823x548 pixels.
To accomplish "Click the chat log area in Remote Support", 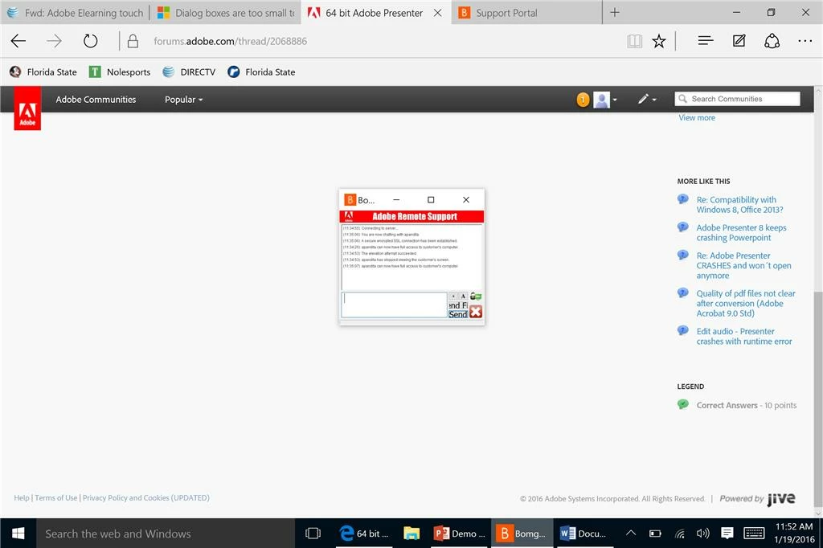I will (411, 257).
